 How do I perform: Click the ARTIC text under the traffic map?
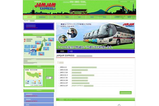[35, 63]
